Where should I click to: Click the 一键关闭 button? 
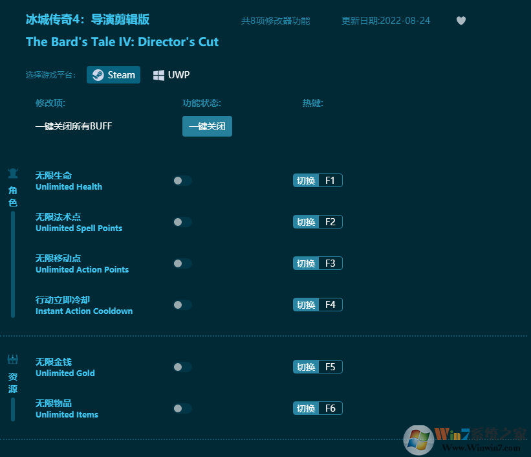click(207, 126)
